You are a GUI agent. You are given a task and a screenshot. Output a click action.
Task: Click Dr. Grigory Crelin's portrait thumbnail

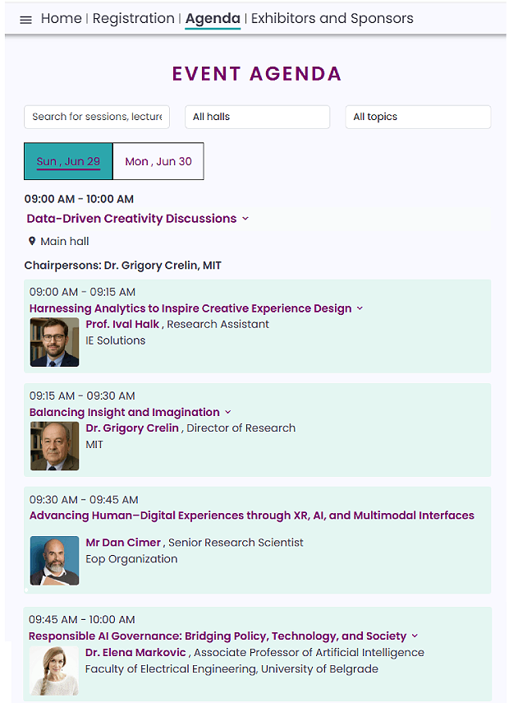click(x=54, y=446)
